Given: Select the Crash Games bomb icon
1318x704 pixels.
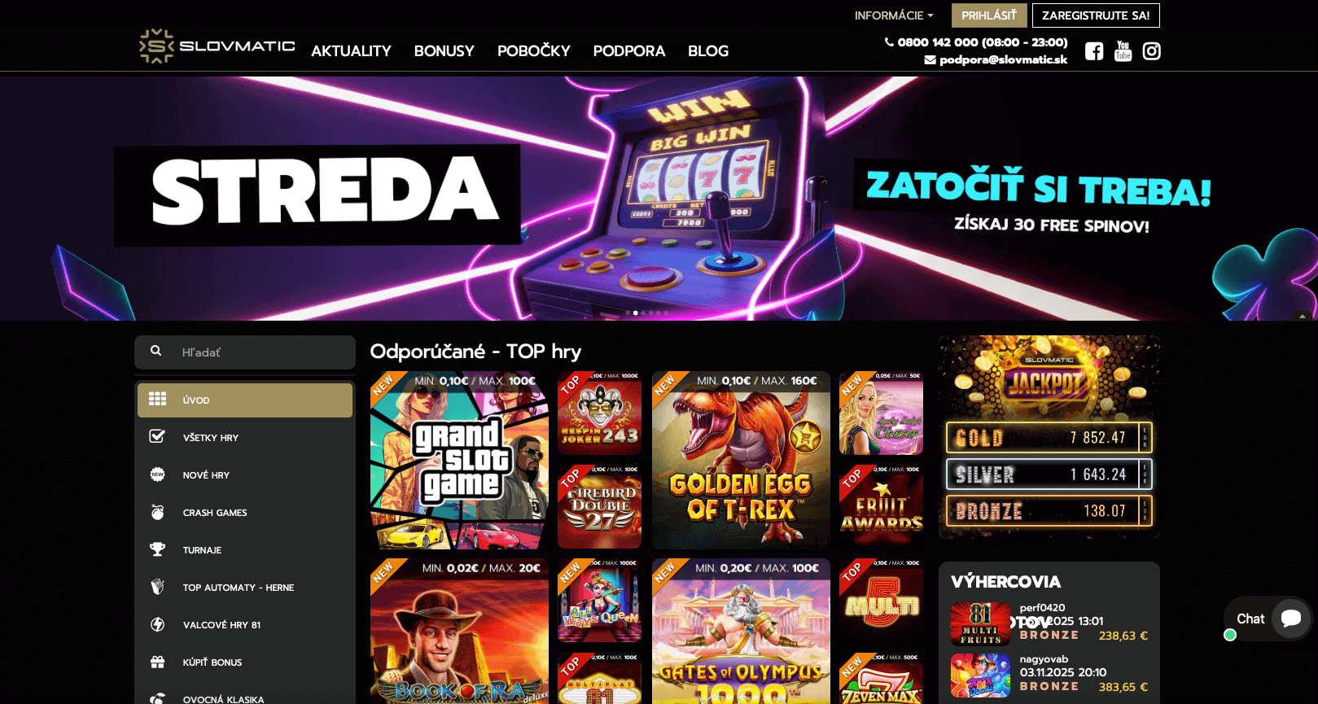Looking at the screenshot, I should 157,512.
